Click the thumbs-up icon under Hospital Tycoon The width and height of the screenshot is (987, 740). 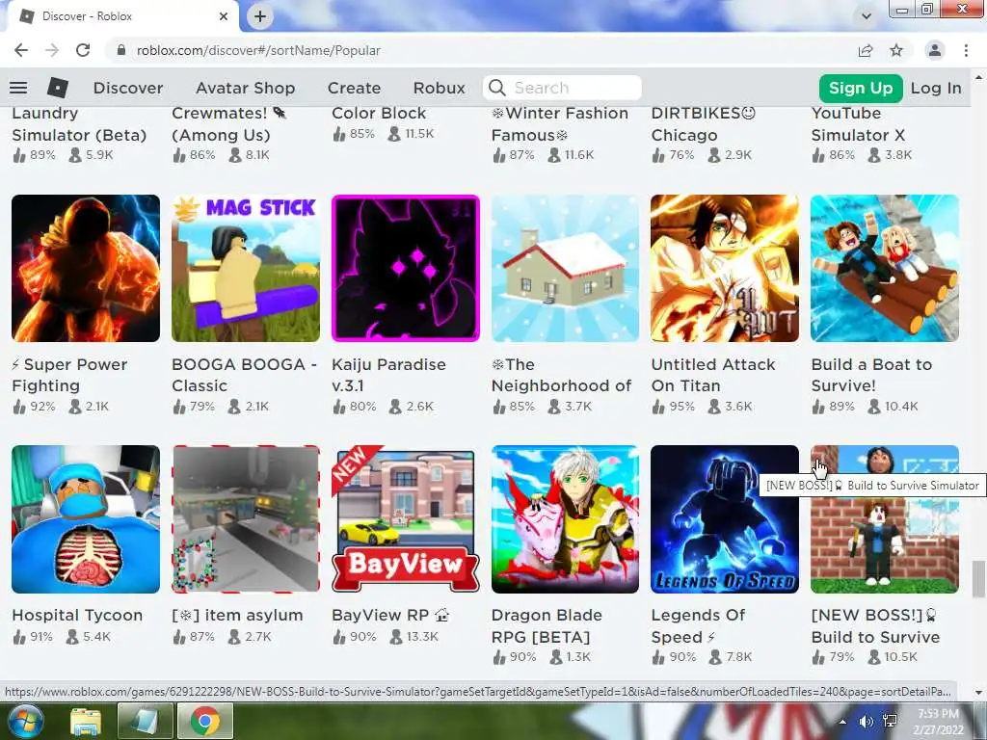coord(19,637)
